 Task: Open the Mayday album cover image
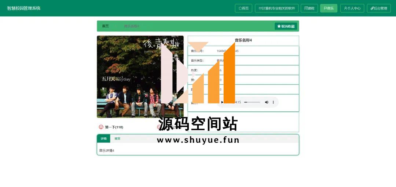pyautogui.click(x=140, y=77)
